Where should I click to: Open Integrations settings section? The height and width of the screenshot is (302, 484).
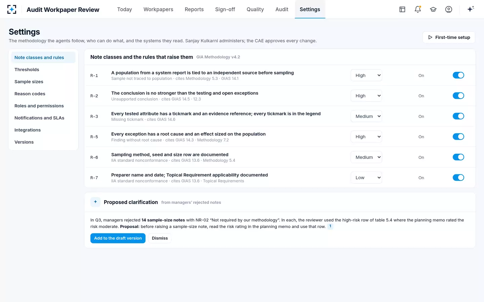(x=43, y=130)
